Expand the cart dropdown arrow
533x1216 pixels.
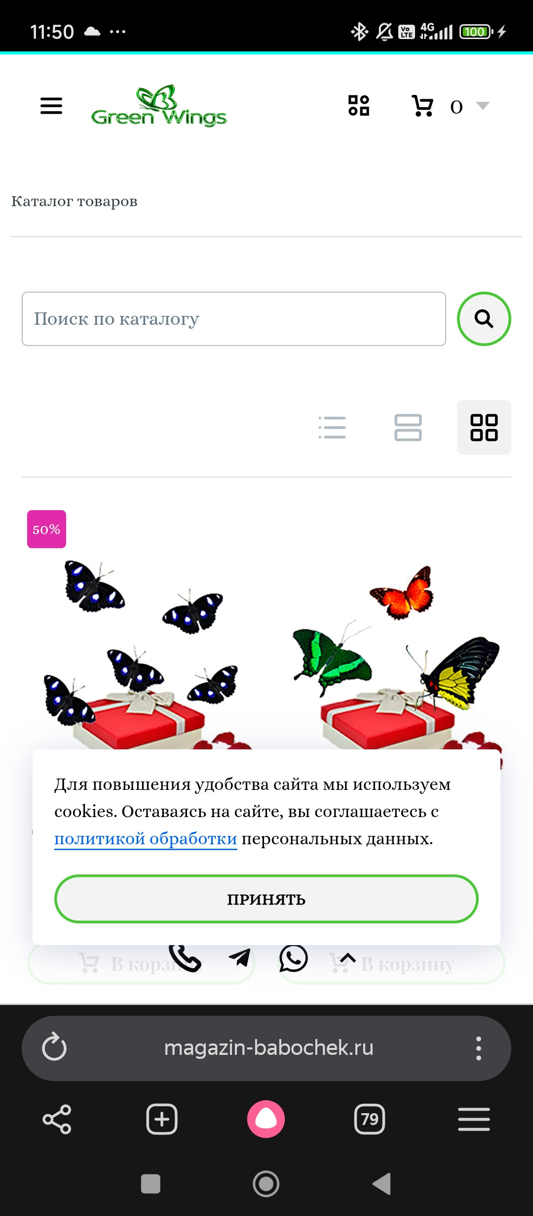tap(482, 105)
